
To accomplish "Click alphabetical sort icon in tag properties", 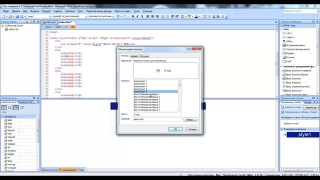I will click(9, 107).
